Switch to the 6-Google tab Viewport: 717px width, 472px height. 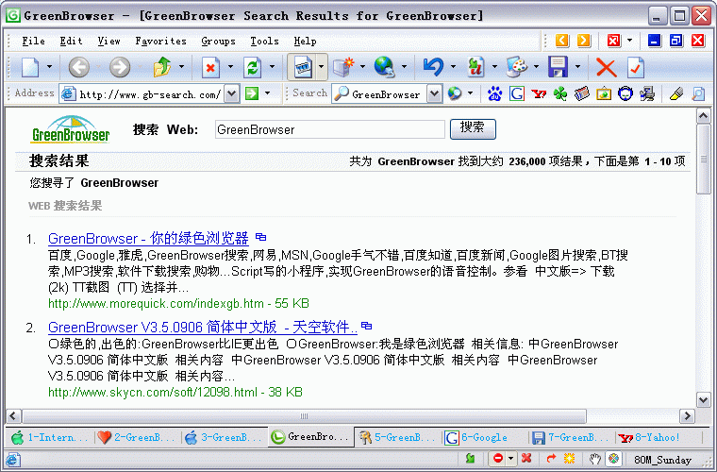(x=484, y=438)
